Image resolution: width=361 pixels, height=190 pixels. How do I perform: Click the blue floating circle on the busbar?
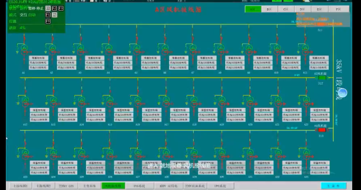[343, 93]
